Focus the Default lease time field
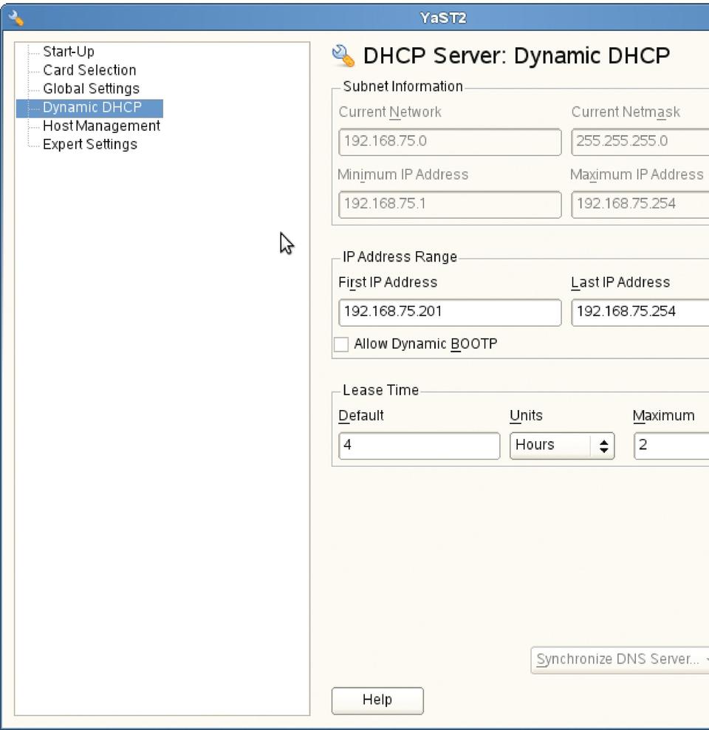The image size is (709, 730). point(419,446)
